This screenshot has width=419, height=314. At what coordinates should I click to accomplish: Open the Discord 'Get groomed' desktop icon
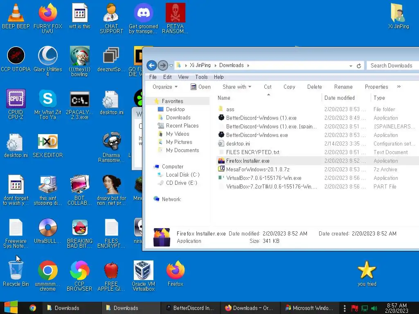(x=143, y=18)
